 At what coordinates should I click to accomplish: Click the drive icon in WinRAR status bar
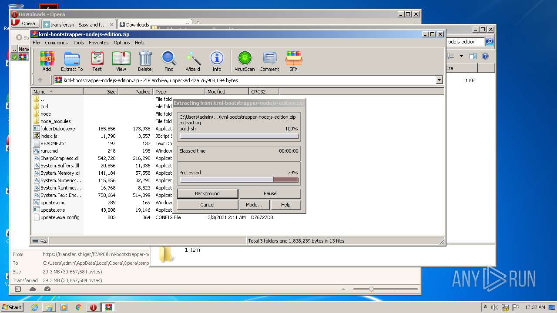coord(36,241)
